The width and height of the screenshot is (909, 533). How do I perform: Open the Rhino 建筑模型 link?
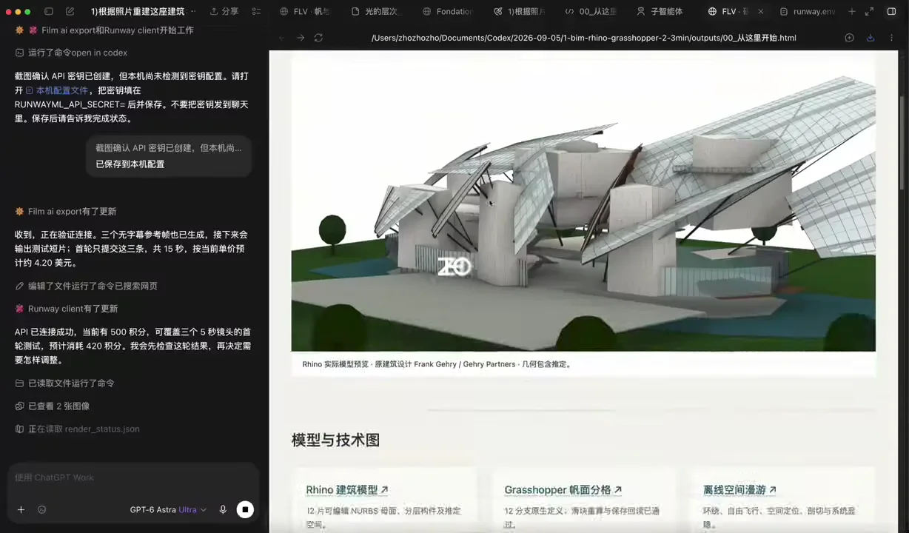click(x=347, y=490)
